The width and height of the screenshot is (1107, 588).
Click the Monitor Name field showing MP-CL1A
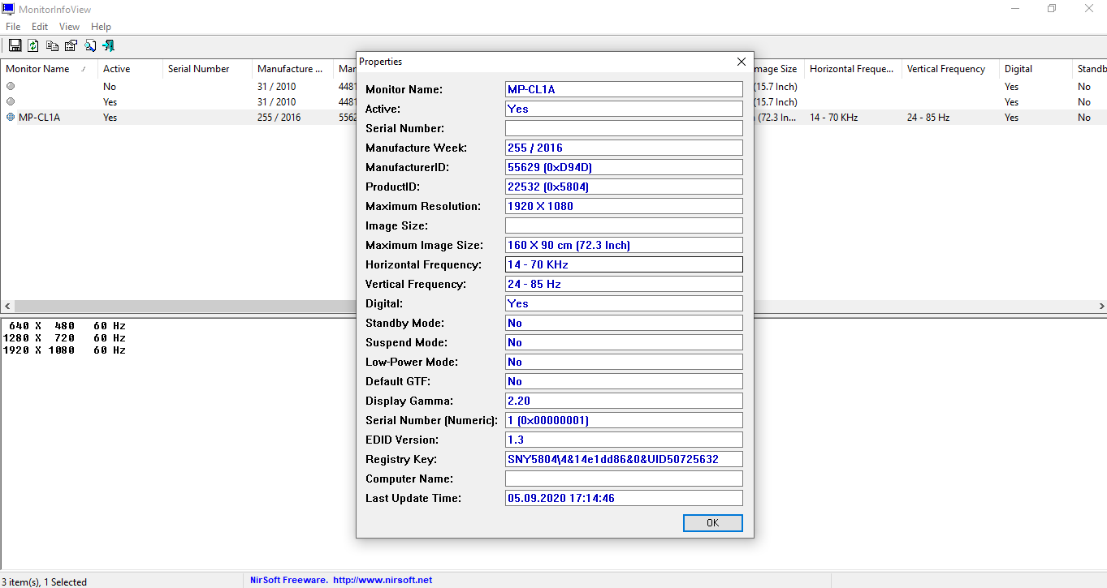(x=624, y=89)
